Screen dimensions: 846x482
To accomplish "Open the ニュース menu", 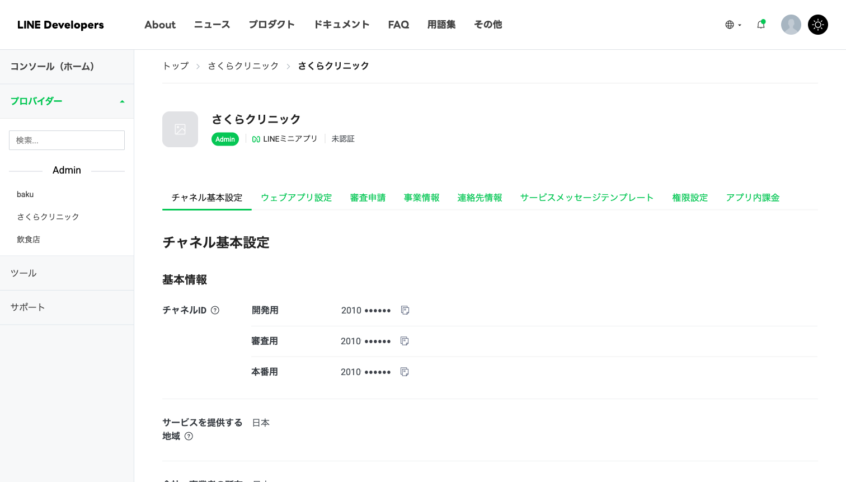I will 212,25.
